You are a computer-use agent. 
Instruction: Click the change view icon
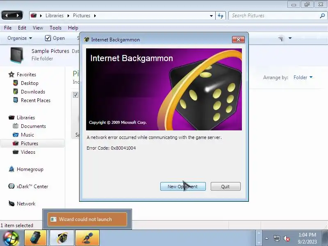[280, 39]
